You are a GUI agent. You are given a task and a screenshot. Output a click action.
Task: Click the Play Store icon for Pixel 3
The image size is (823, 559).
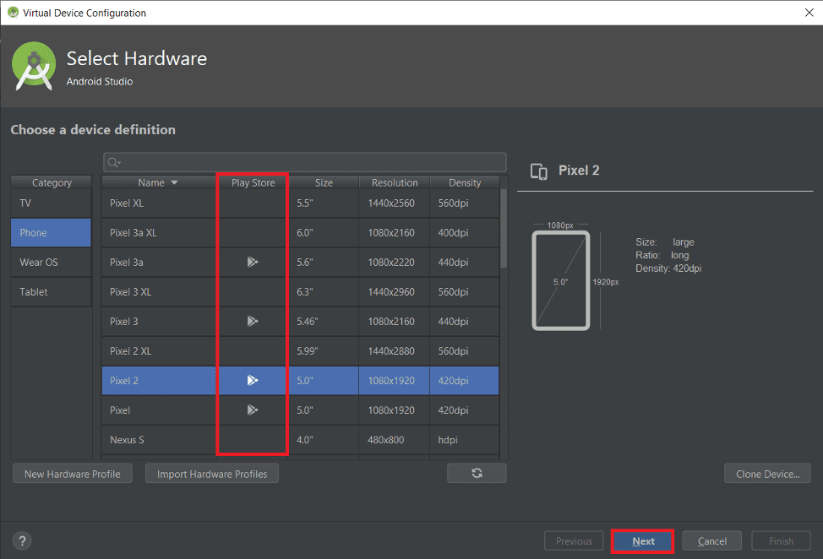pos(252,321)
